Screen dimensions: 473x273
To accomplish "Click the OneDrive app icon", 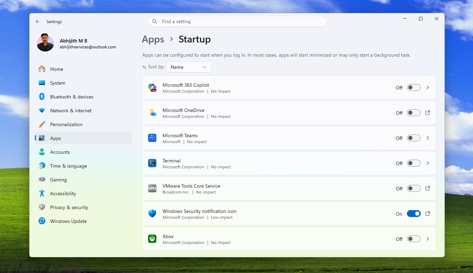I will 152,113.
